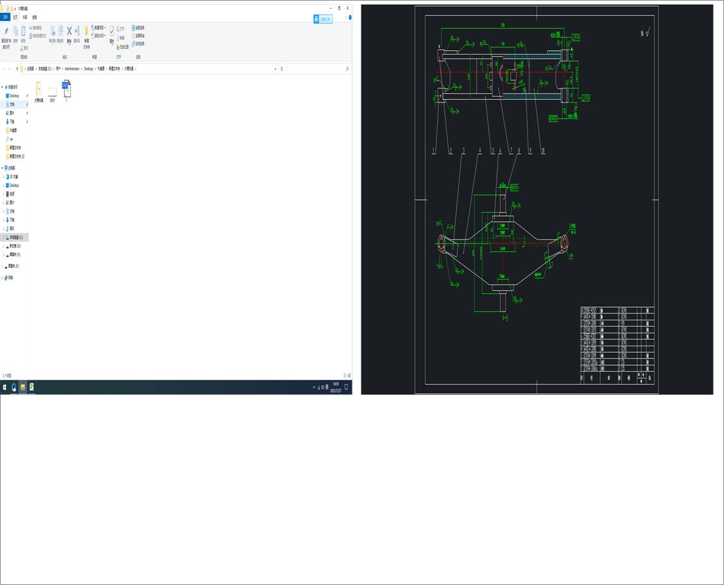Screen dimensions: 724x585
Task: Collapse the Quick Access (快速访问) tree node
Action: (3, 87)
